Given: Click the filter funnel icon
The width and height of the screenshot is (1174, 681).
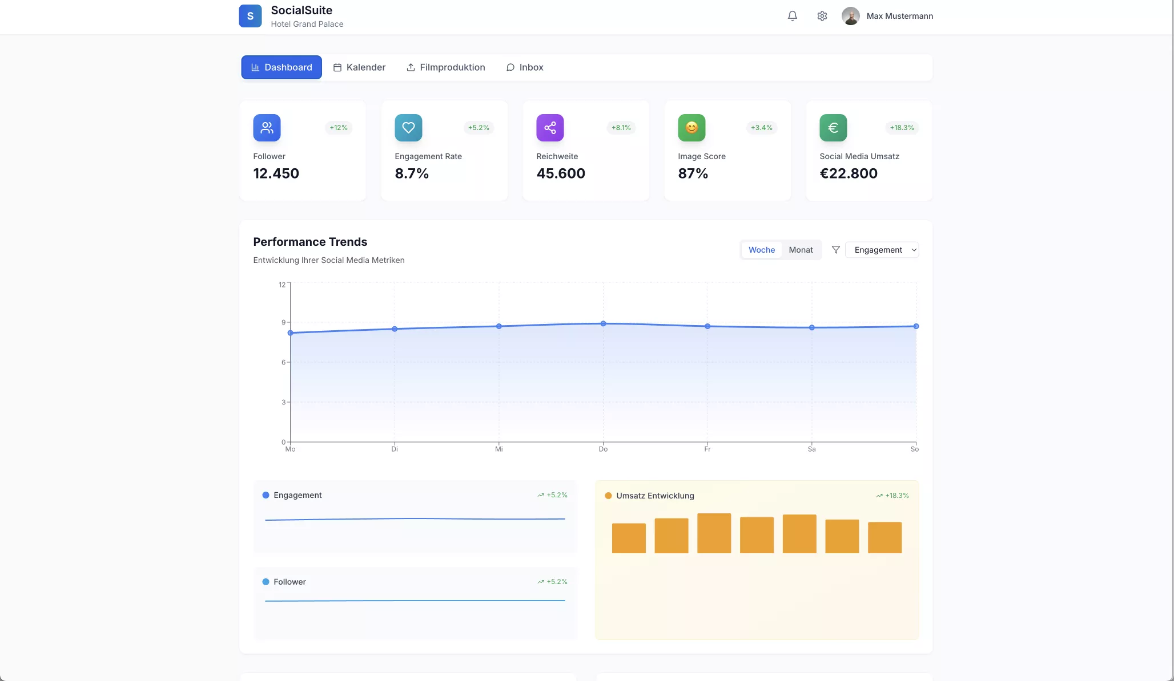Looking at the screenshot, I should 835,250.
